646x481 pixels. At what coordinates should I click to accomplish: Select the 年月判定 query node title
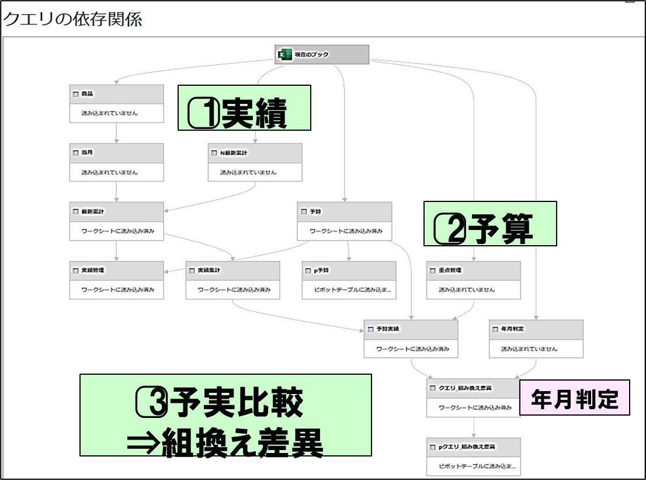point(512,329)
